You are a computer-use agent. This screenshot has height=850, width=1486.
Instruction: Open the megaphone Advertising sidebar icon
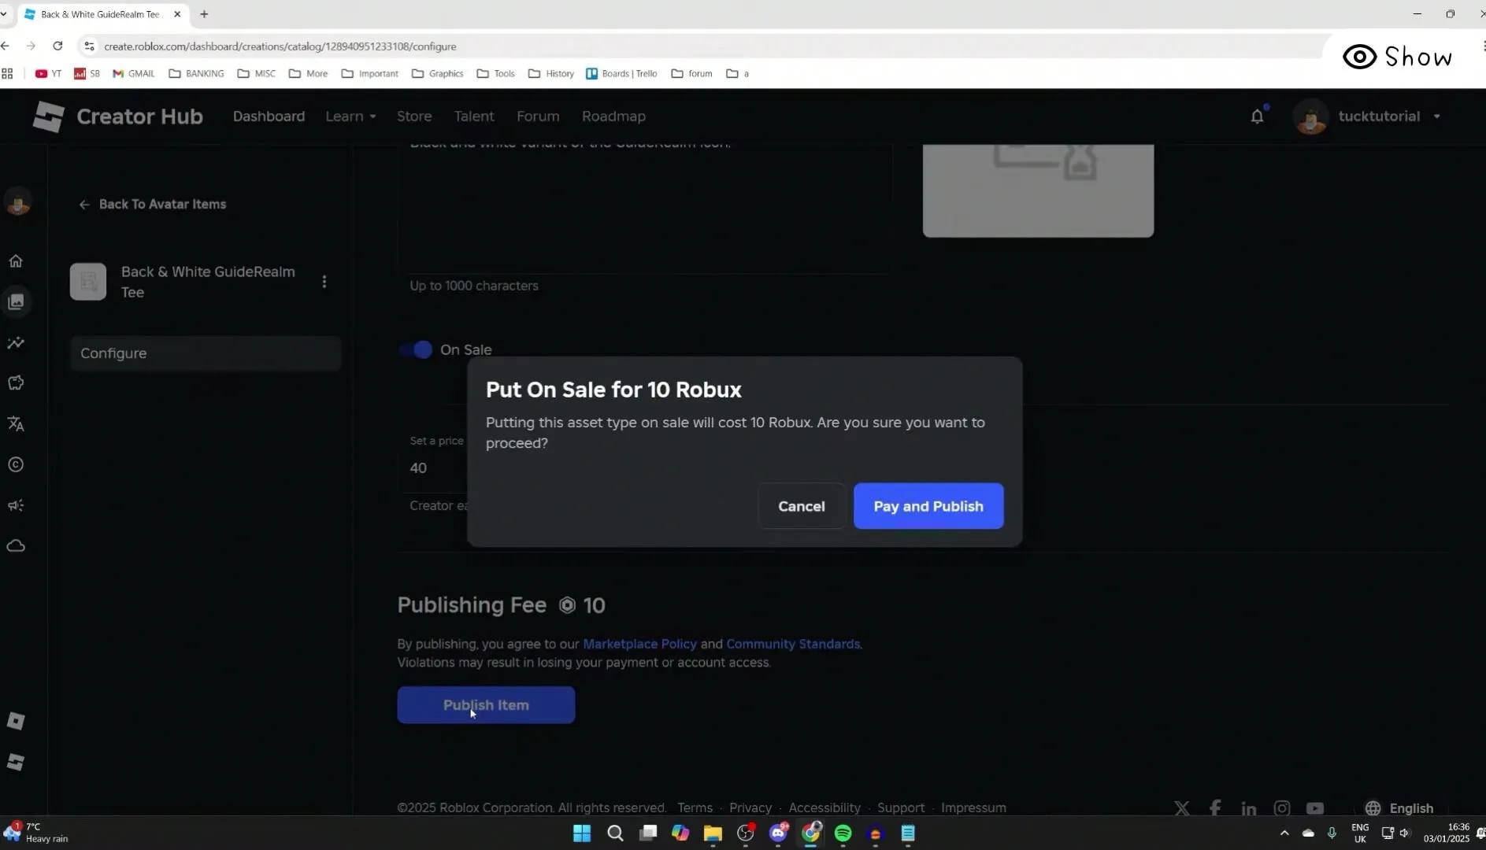click(x=16, y=505)
